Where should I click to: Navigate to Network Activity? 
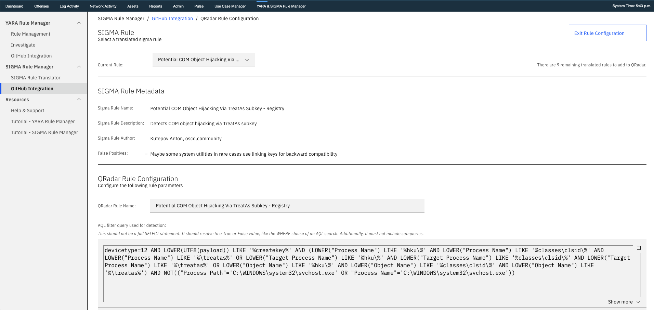point(103,6)
